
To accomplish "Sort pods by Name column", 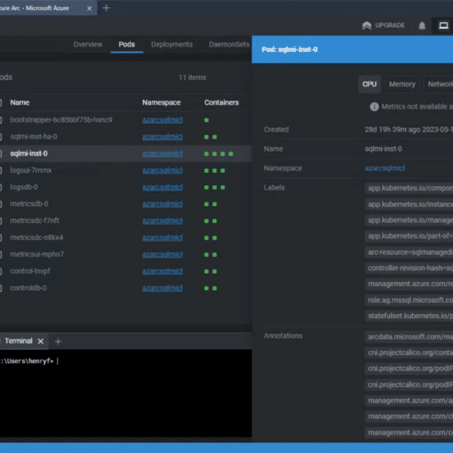I will click(x=19, y=102).
